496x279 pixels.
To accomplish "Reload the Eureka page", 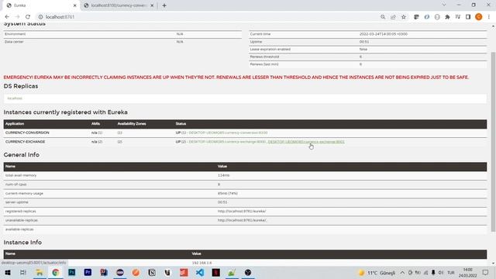I will click(28, 17).
